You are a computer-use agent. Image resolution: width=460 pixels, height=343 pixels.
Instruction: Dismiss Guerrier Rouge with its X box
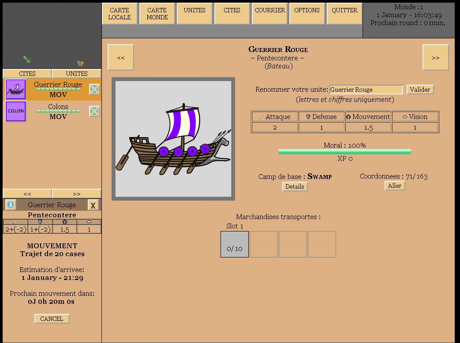tap(94, 89)
